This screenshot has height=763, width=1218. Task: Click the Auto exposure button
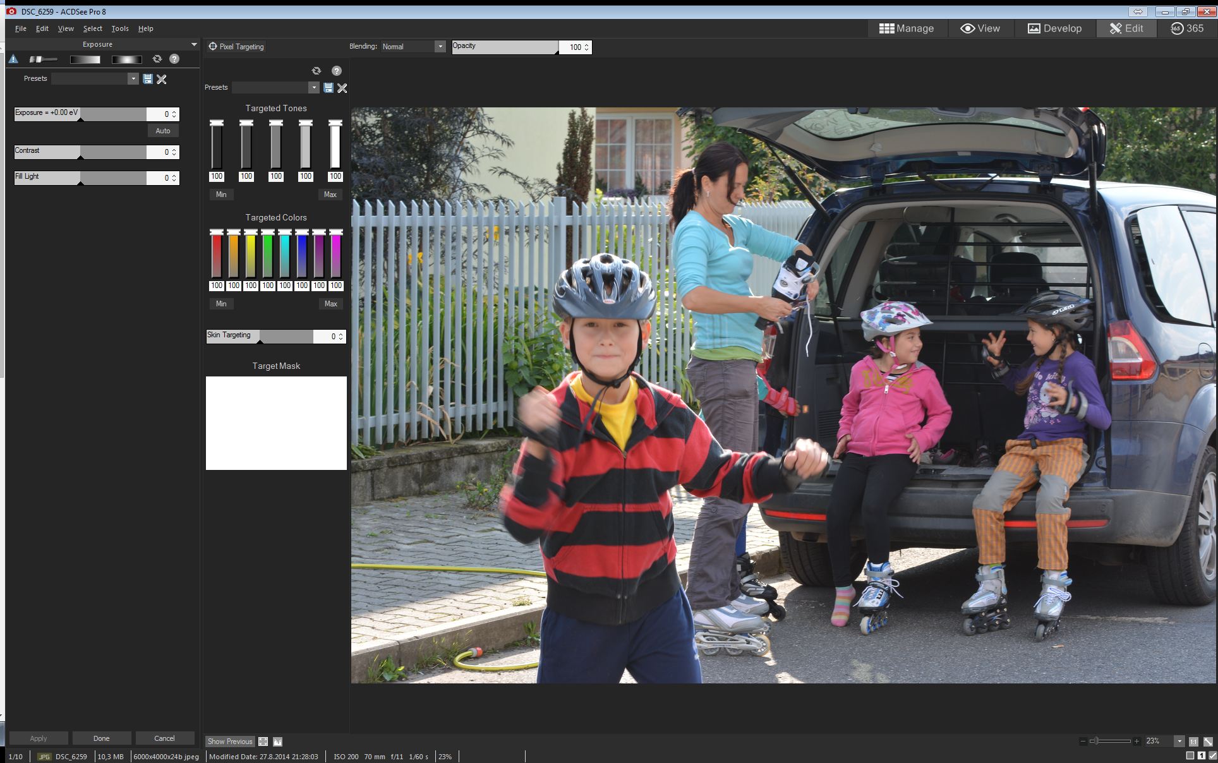(x=163, y=131)
